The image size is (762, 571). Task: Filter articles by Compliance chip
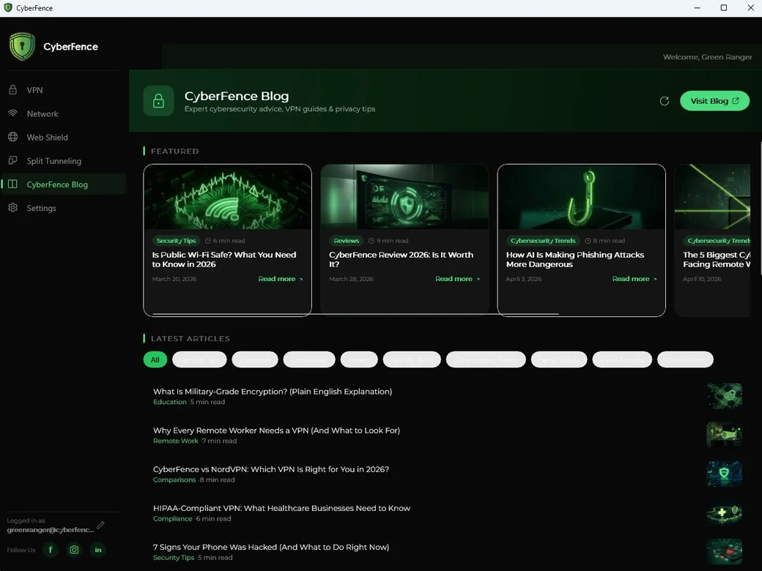pos(309,359)
